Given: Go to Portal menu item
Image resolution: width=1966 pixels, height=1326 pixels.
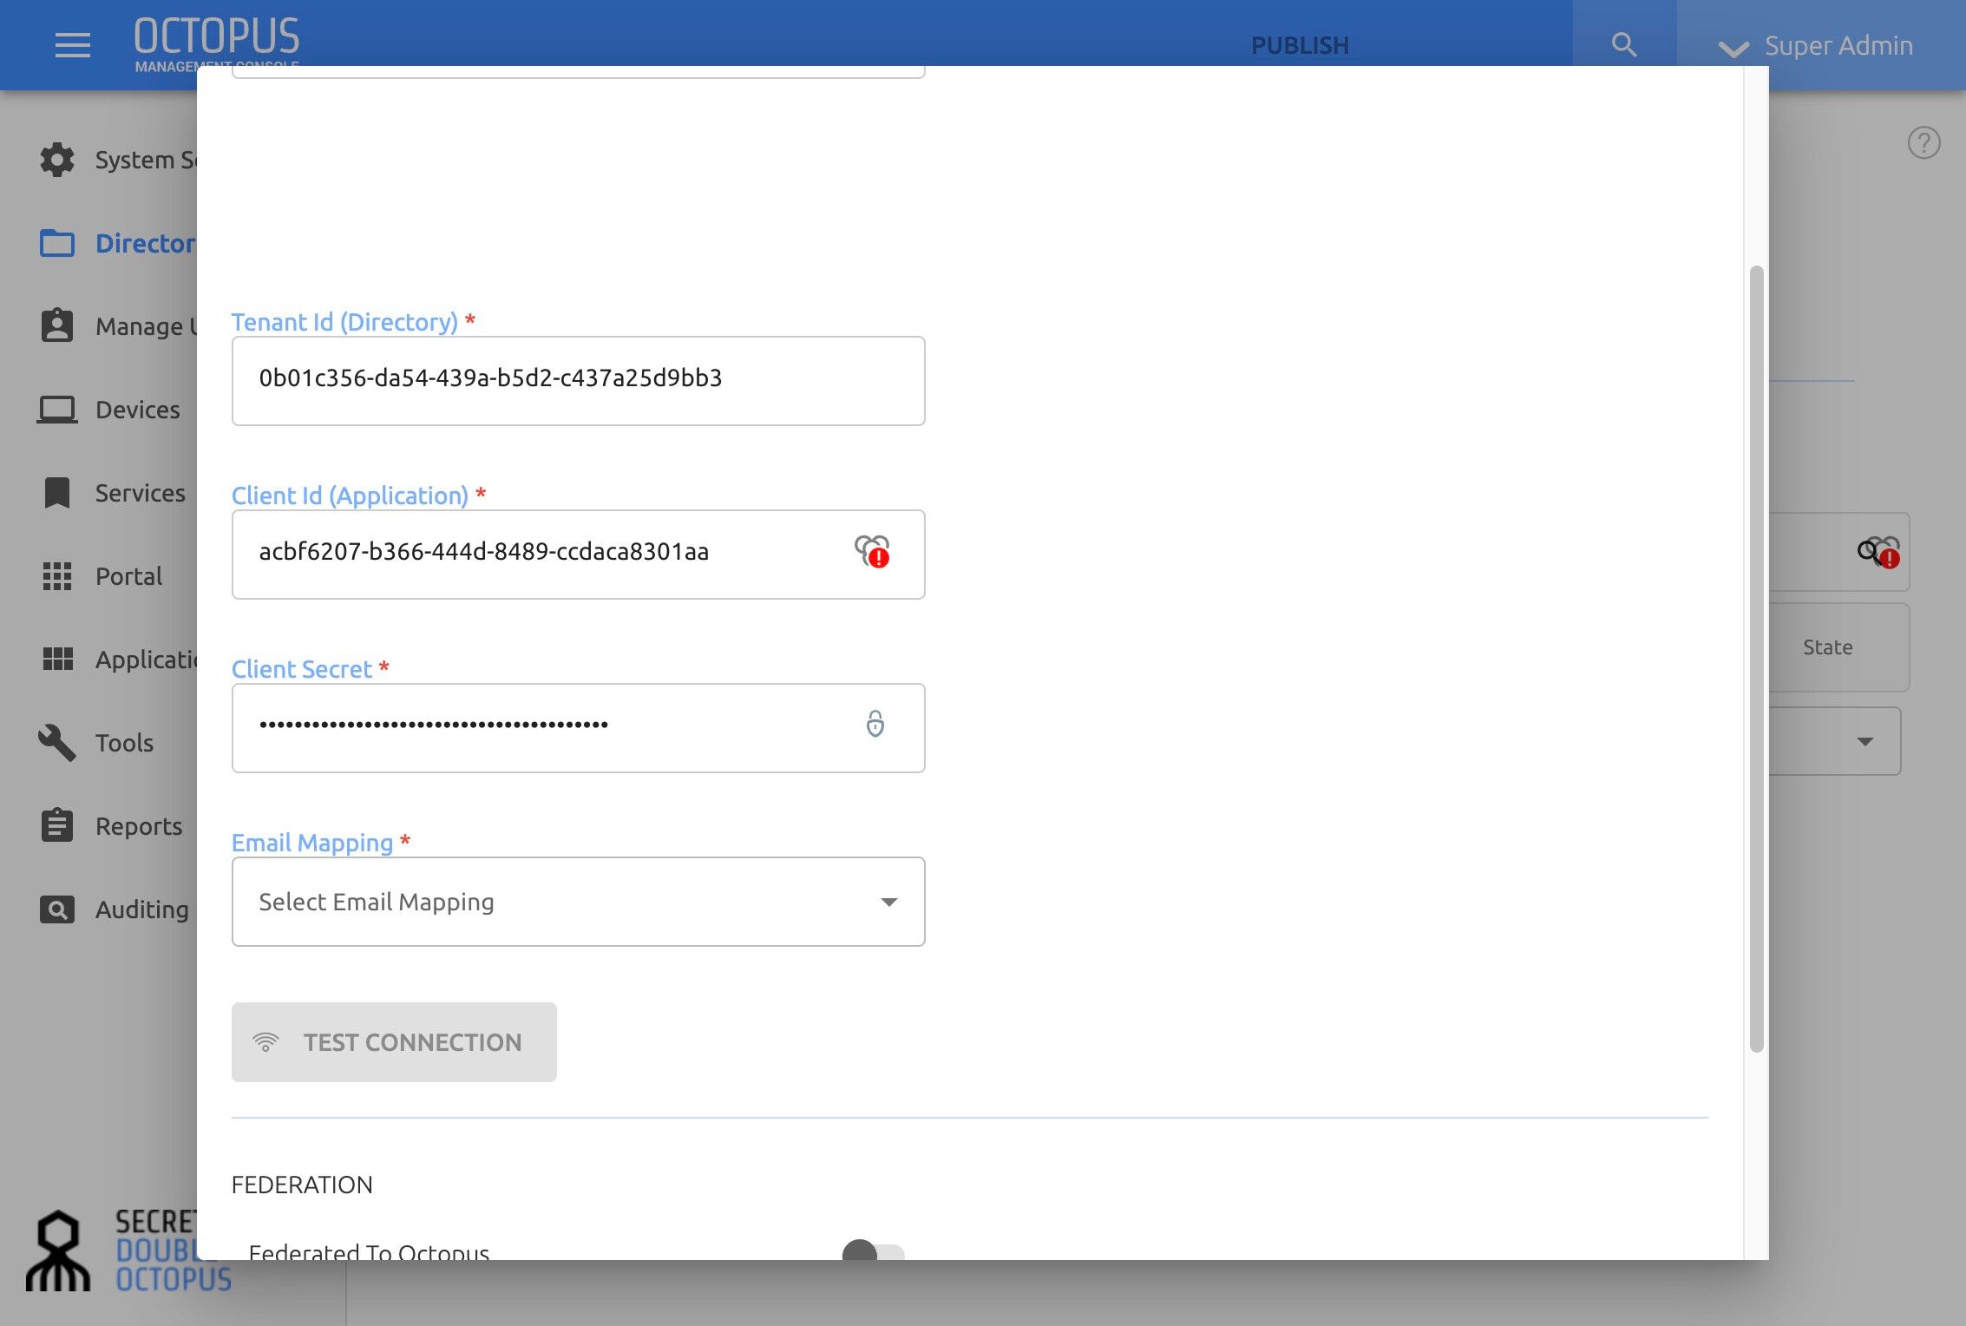Looking at the screenshot, I should [x=128, y=576].
